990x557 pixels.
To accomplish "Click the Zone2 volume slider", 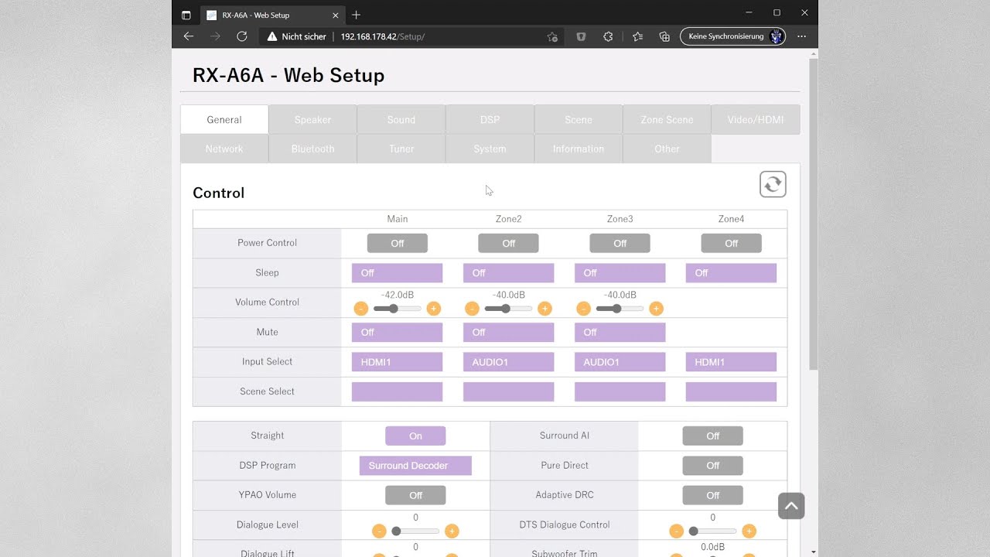I will [x=509, y=309].
